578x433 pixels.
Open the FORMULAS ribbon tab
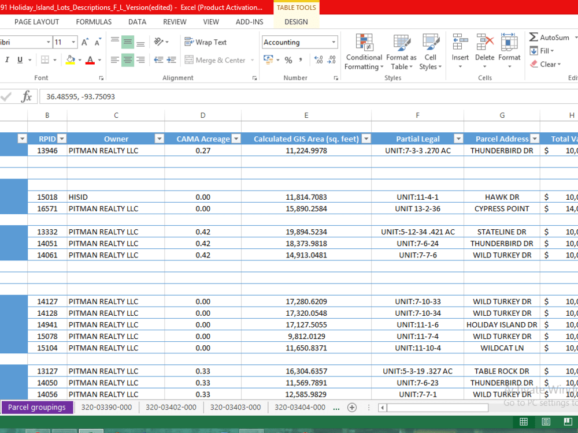94,22
